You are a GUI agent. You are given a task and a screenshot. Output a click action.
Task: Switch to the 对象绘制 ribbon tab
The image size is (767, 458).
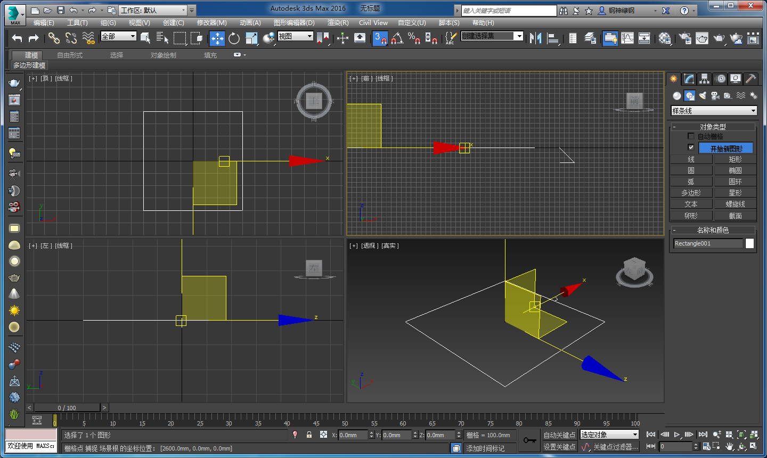[163, 55]
